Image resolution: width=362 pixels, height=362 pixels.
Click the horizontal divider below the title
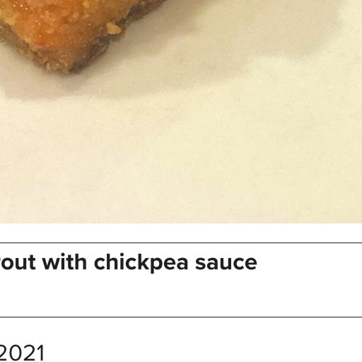pyautogui.click(x=181, y=317)
